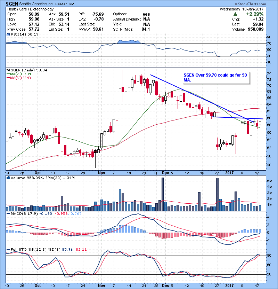The height and width of the screenshot is (289, 278).
Task: Click the stochastic %D value 82.11
Action: point(81,250)
